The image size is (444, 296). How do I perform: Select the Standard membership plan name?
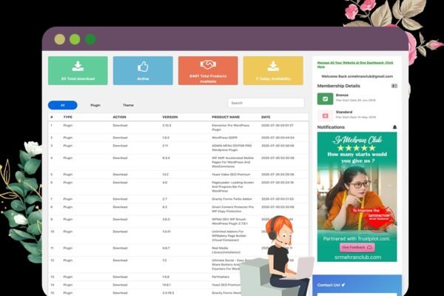(344, 112)
